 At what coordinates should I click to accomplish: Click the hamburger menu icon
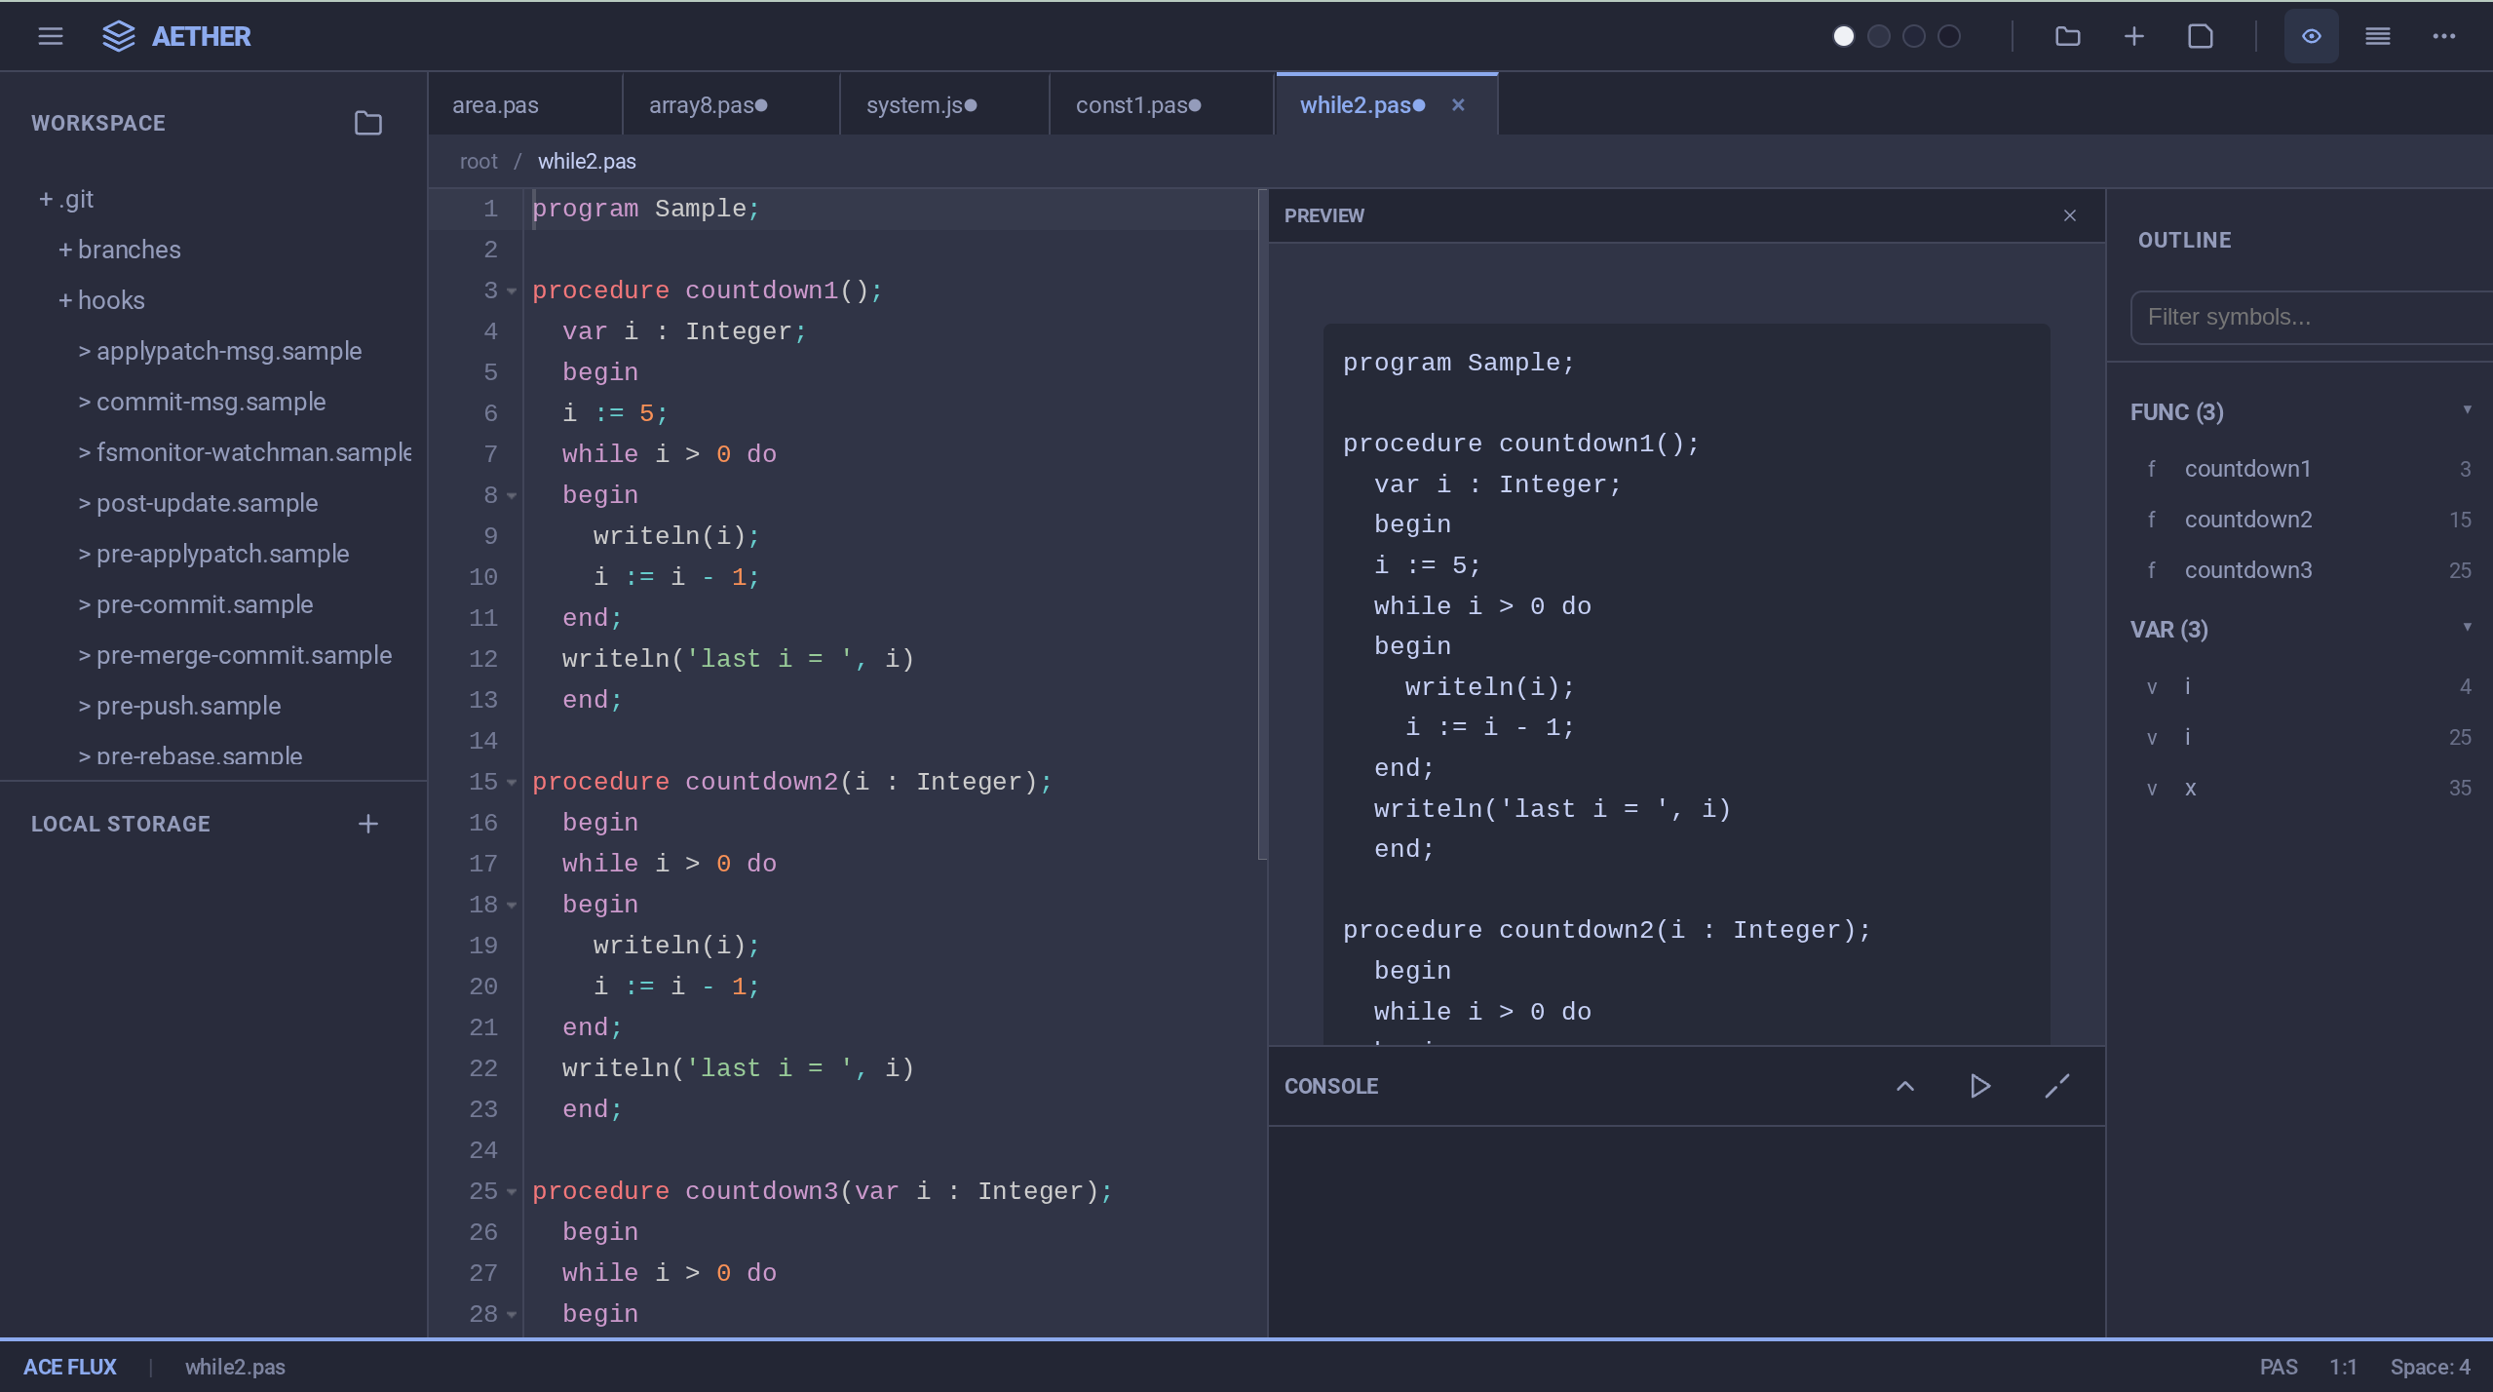(51, 36)
